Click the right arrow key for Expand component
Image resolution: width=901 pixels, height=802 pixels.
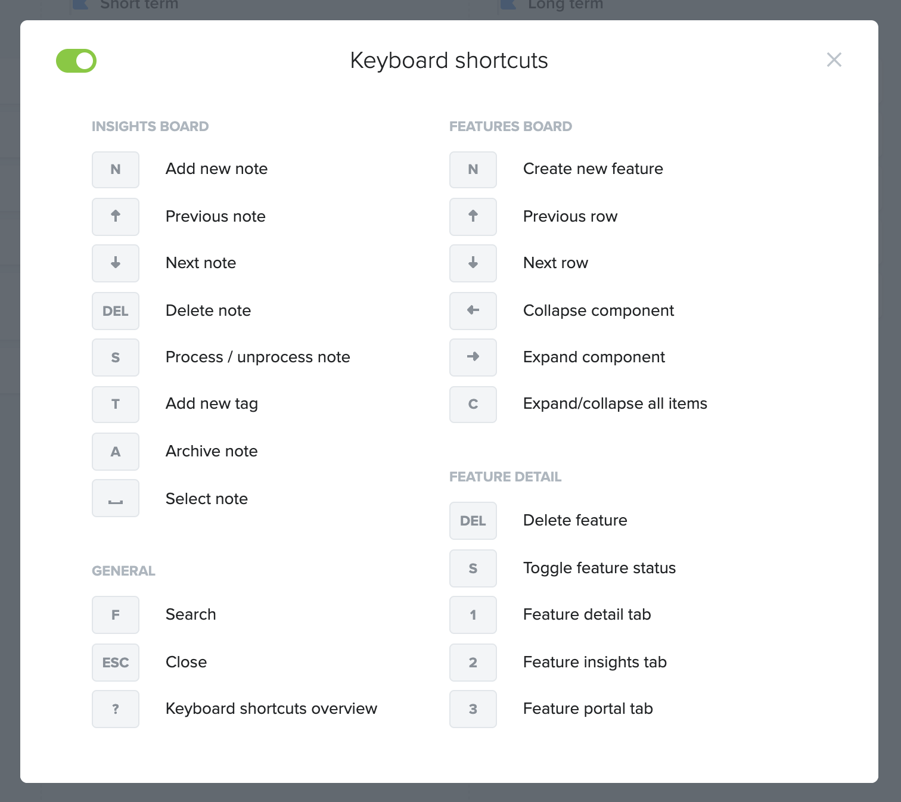(473, 358)
